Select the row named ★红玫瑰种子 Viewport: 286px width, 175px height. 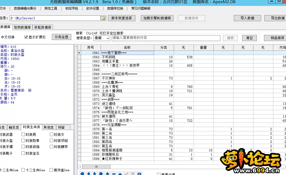[182, 159]
